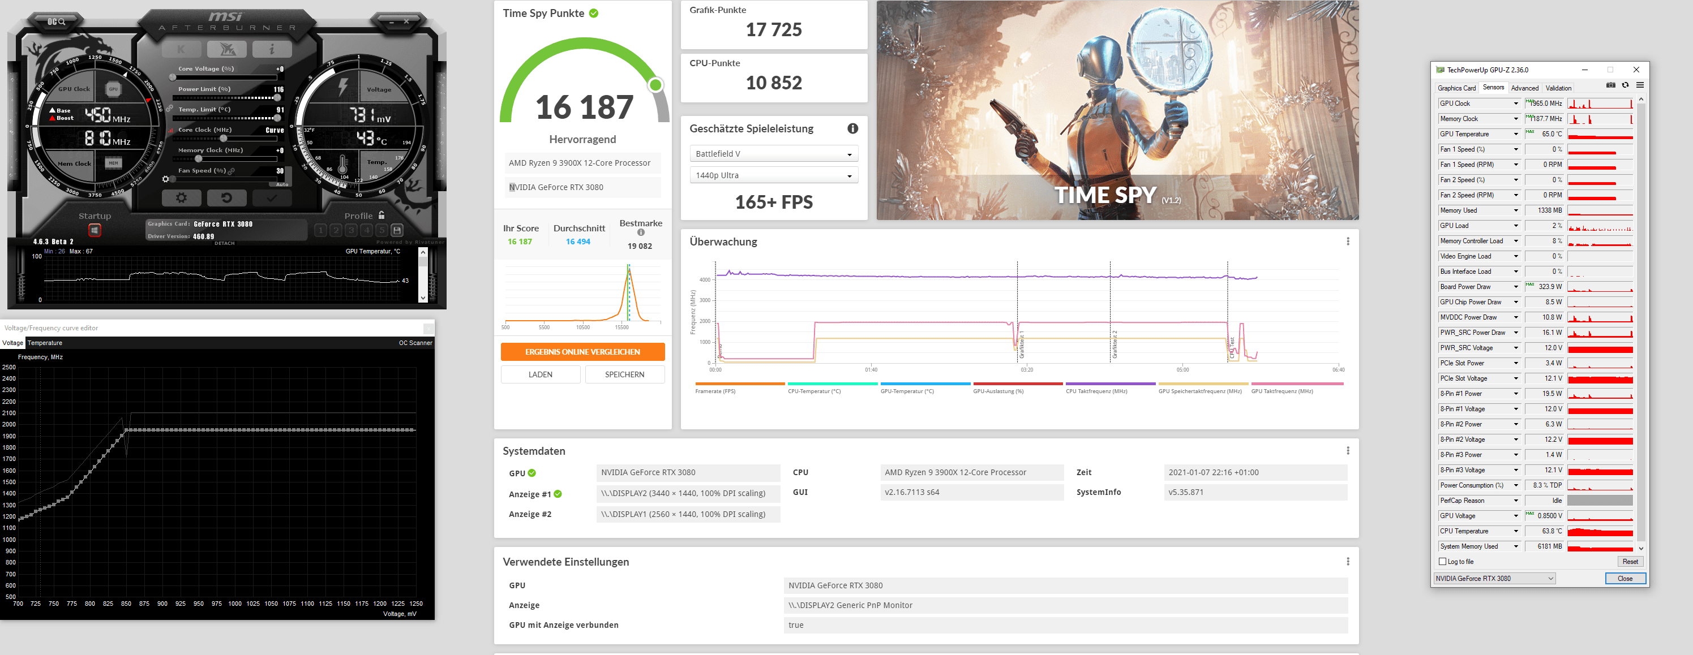The height and width of the screenshot is (655, 1693).
Task: Click the Geschätzte Spieleleistung info icon
Action: click(852, 129)
